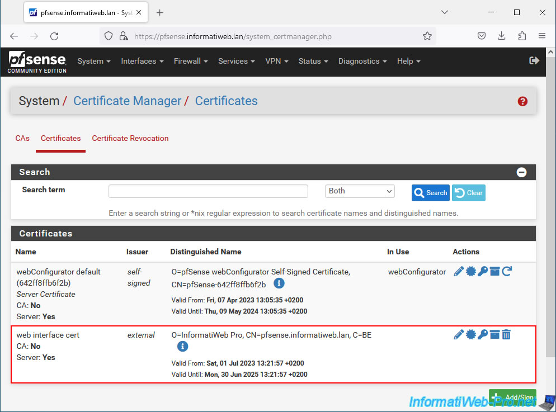Click the 'self-signed' issuer text

pos(139,277)
